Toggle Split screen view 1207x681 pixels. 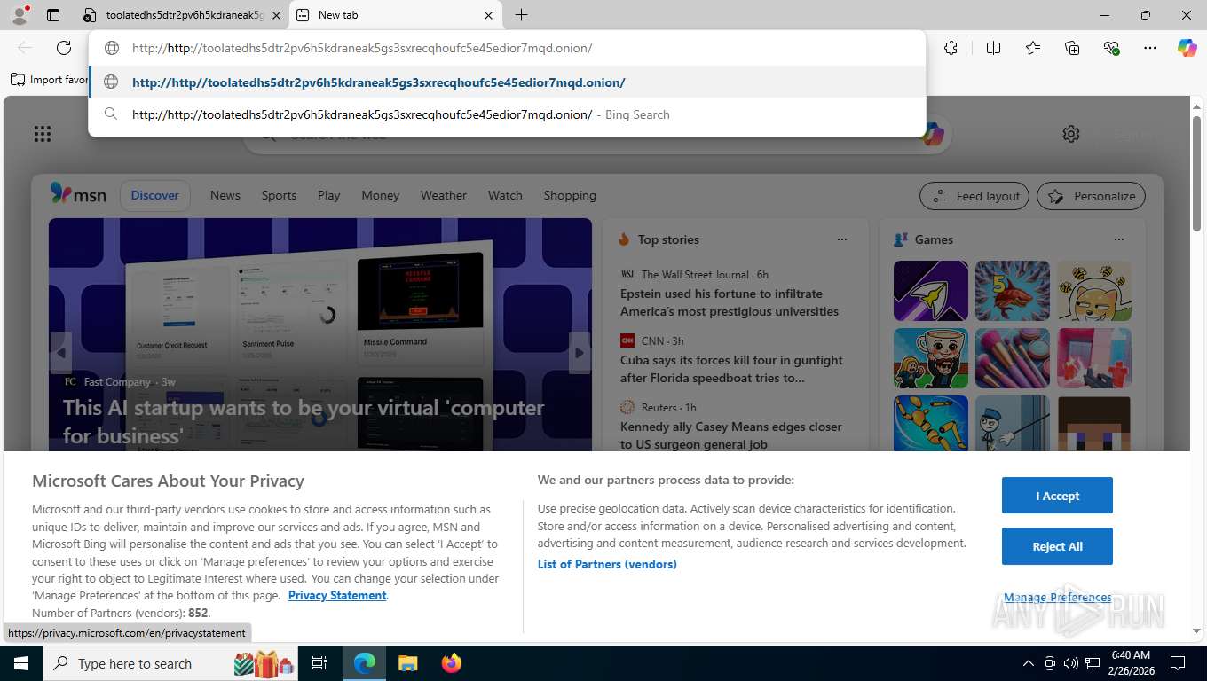click(x=993, y=48)
